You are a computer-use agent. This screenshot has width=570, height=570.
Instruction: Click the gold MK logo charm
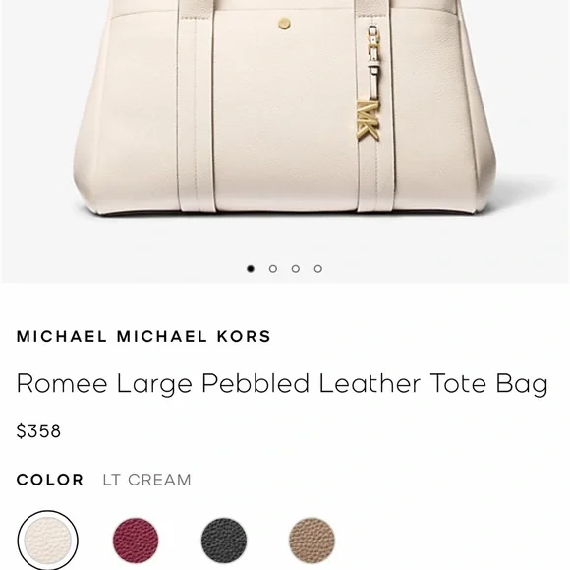[x=368, y=120]
